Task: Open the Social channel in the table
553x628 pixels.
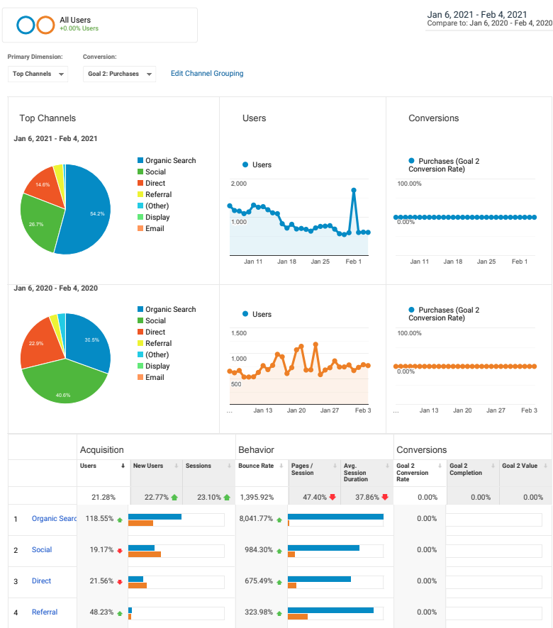Action: (x=42, y=550)
